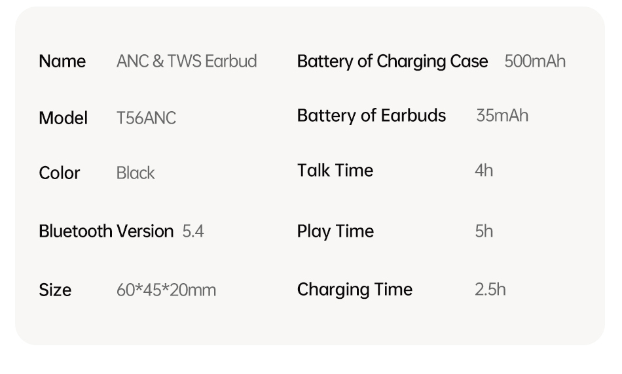This screenshot has width=622, height=374.
Task: Click the Play Time label
Action: tap(335, 231)
